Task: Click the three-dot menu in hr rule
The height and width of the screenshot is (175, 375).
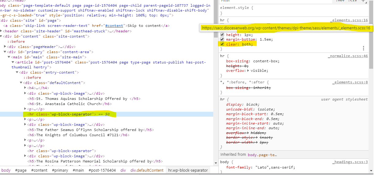Action: point(363,48)
